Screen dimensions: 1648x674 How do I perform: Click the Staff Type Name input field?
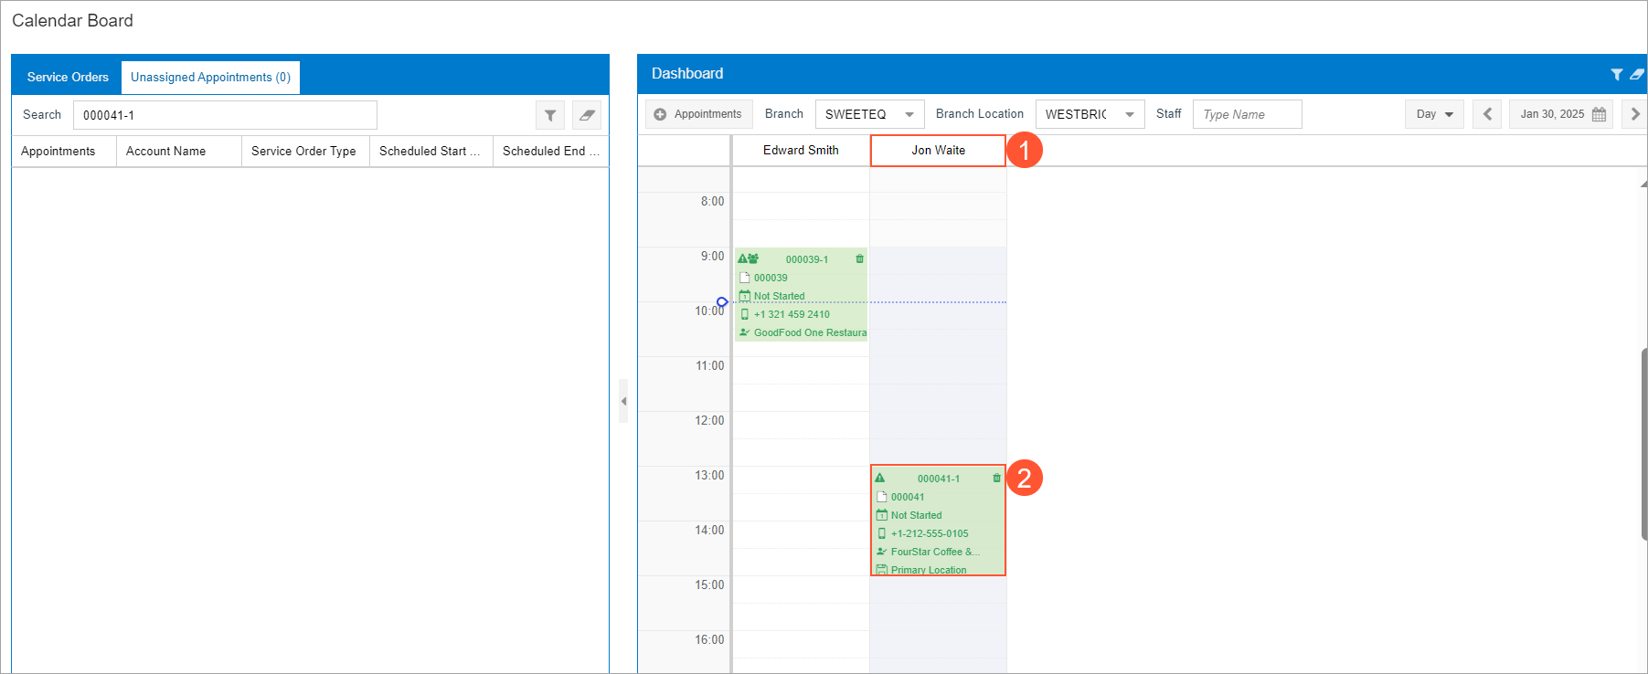point(1247,114)
